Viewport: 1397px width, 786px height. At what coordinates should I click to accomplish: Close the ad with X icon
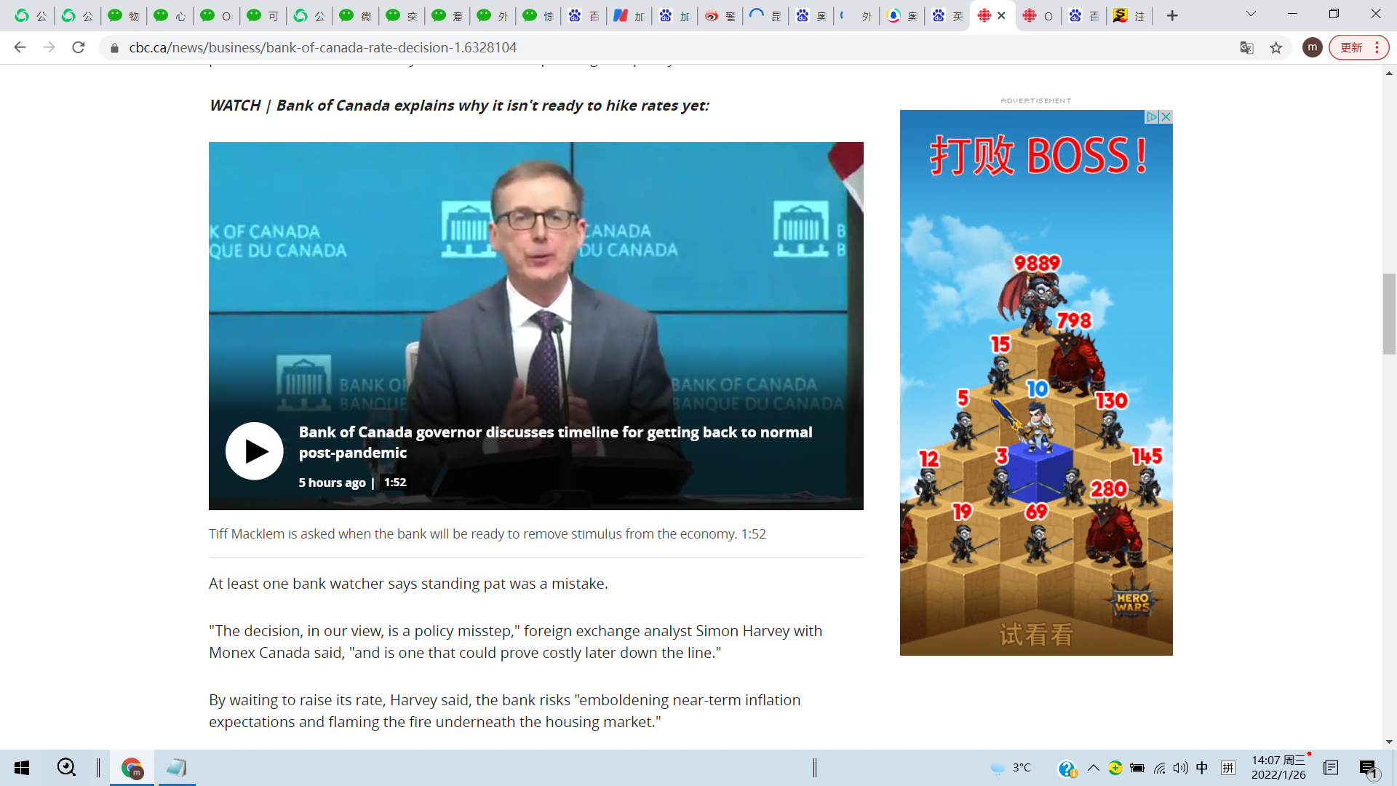pyautogui.click(x=1166, y=116)
